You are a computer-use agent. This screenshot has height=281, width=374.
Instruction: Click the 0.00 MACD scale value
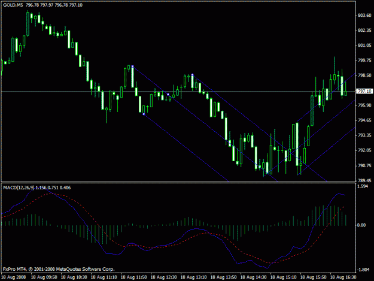coord(361,225)
